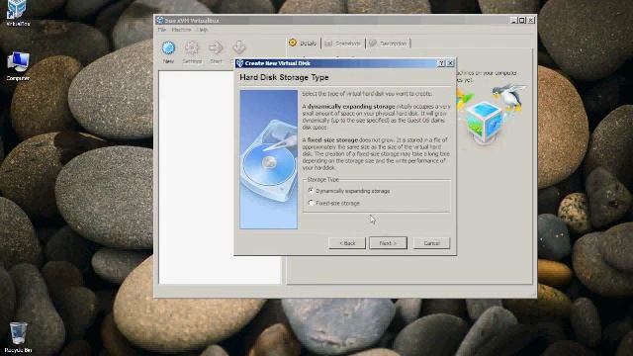Maximize the VirtualBox main window

click(x=522, y=20)
